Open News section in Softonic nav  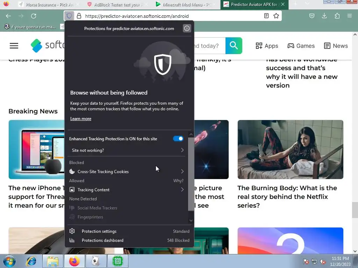point(336,46)
